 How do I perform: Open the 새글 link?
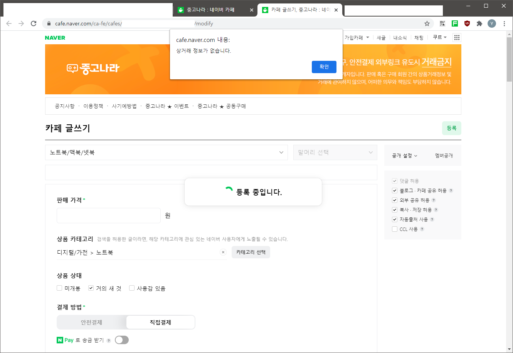click(381, 38)
